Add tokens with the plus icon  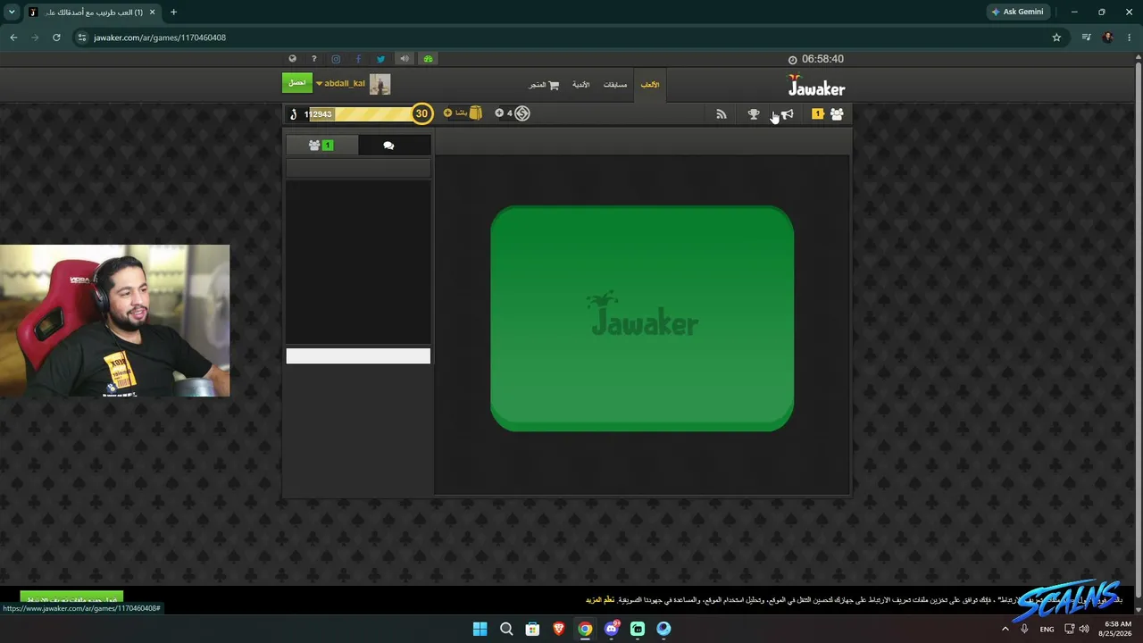pos(499,113)
